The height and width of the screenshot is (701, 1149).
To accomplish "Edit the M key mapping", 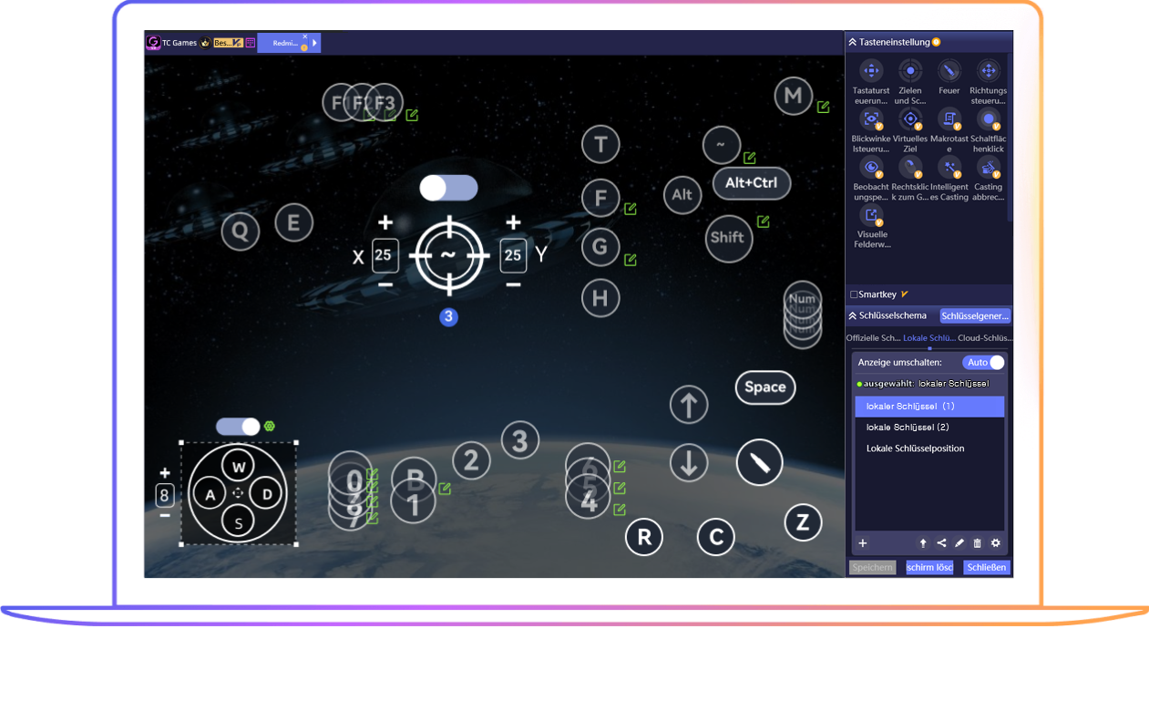I will point(824,107).
